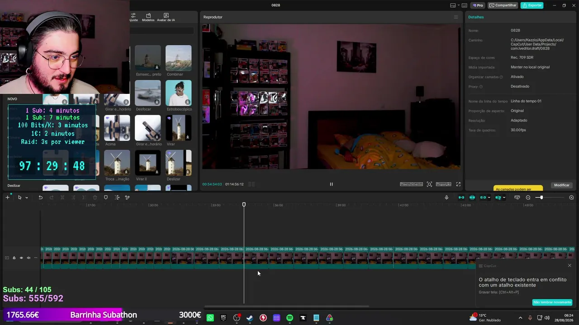Screen dimensions: 579x325
Task: Open the preview zoom scan icon
Action: pyautogui.click(x=429, y=184)
